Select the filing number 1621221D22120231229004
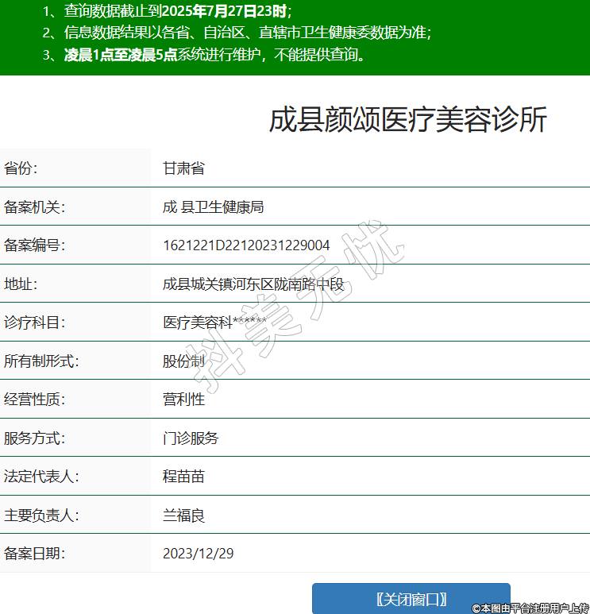The image size is (590, 614). tap(246, 245)
